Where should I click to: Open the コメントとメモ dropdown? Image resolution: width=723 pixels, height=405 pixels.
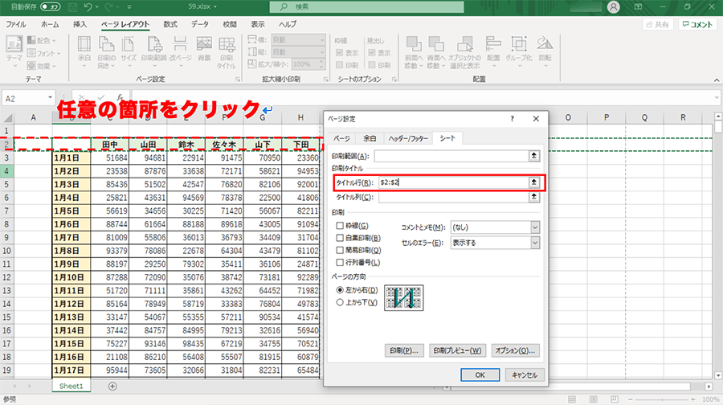coord(534,227)
